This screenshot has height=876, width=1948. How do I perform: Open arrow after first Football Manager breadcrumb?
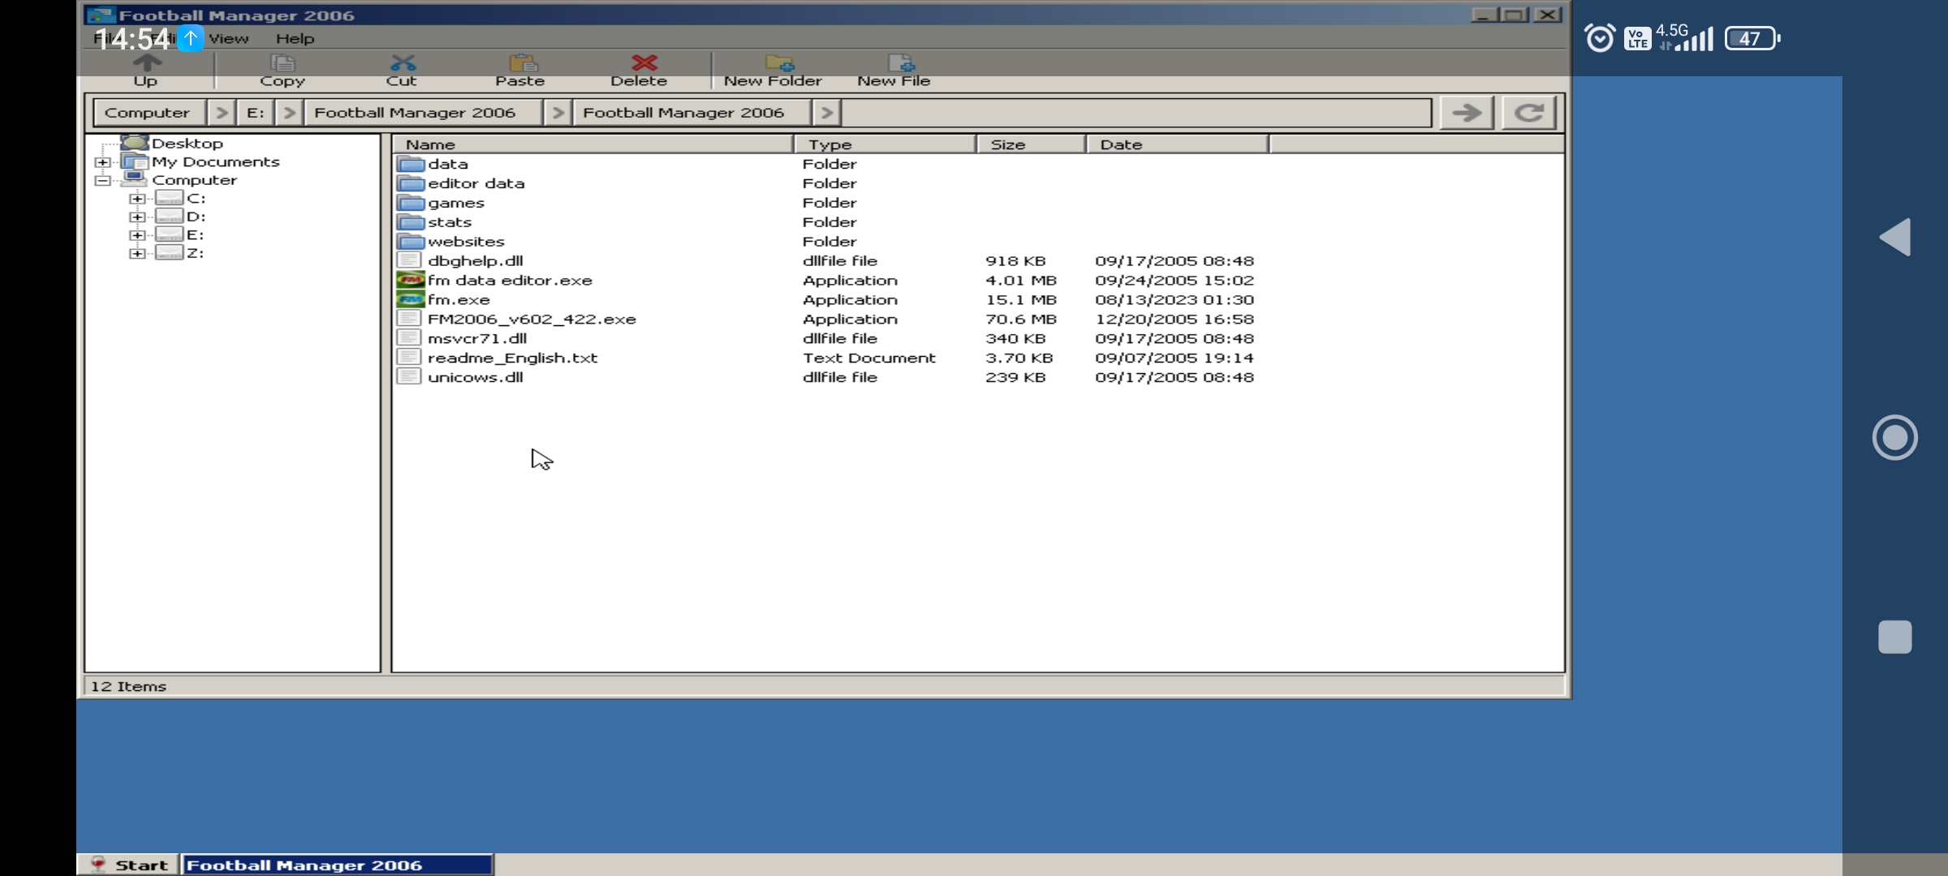pos(558,113)
